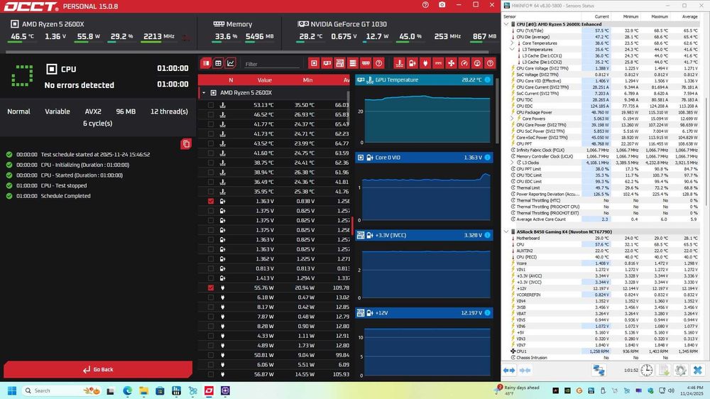Click HWiNFO Average column header

[x=689, y=16]
